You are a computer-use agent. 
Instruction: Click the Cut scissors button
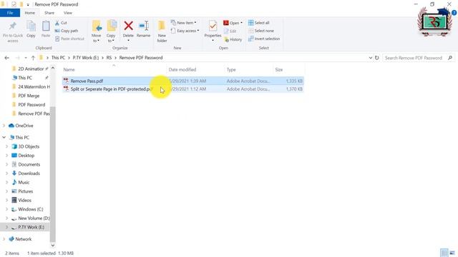(61, 23)
